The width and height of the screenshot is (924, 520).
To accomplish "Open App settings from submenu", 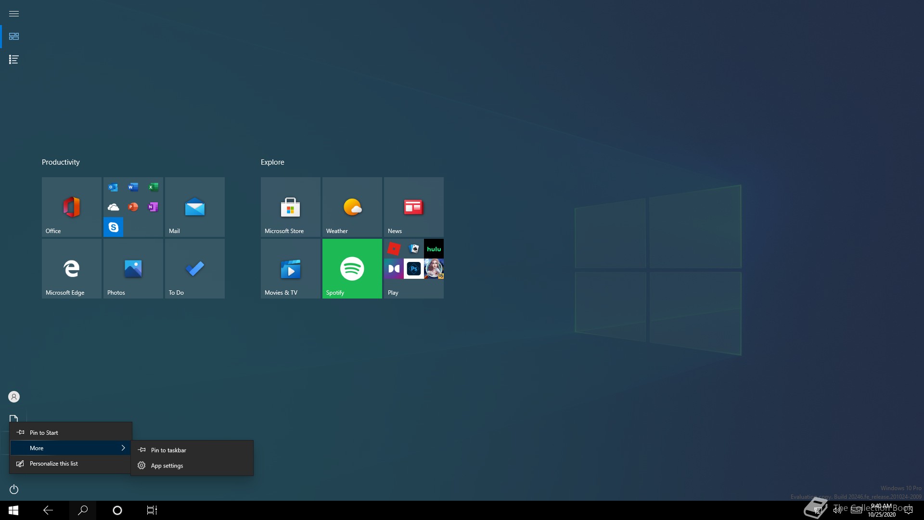I will tap(192, 466).
